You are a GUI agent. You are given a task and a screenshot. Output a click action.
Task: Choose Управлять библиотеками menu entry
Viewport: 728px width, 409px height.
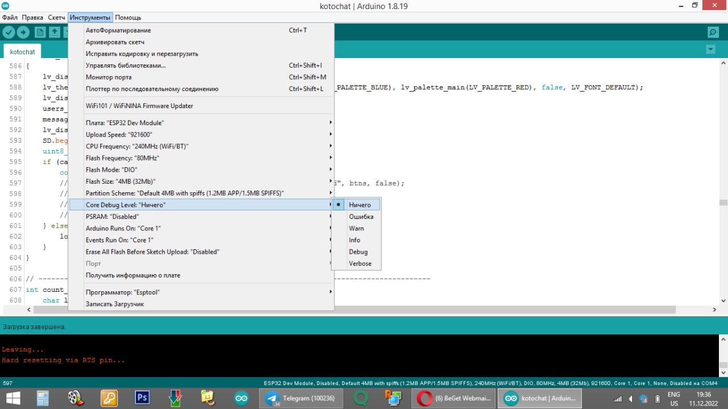[x=201, y=65]
